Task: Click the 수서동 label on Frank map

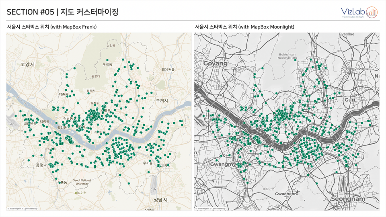Action: click(148, 163)
